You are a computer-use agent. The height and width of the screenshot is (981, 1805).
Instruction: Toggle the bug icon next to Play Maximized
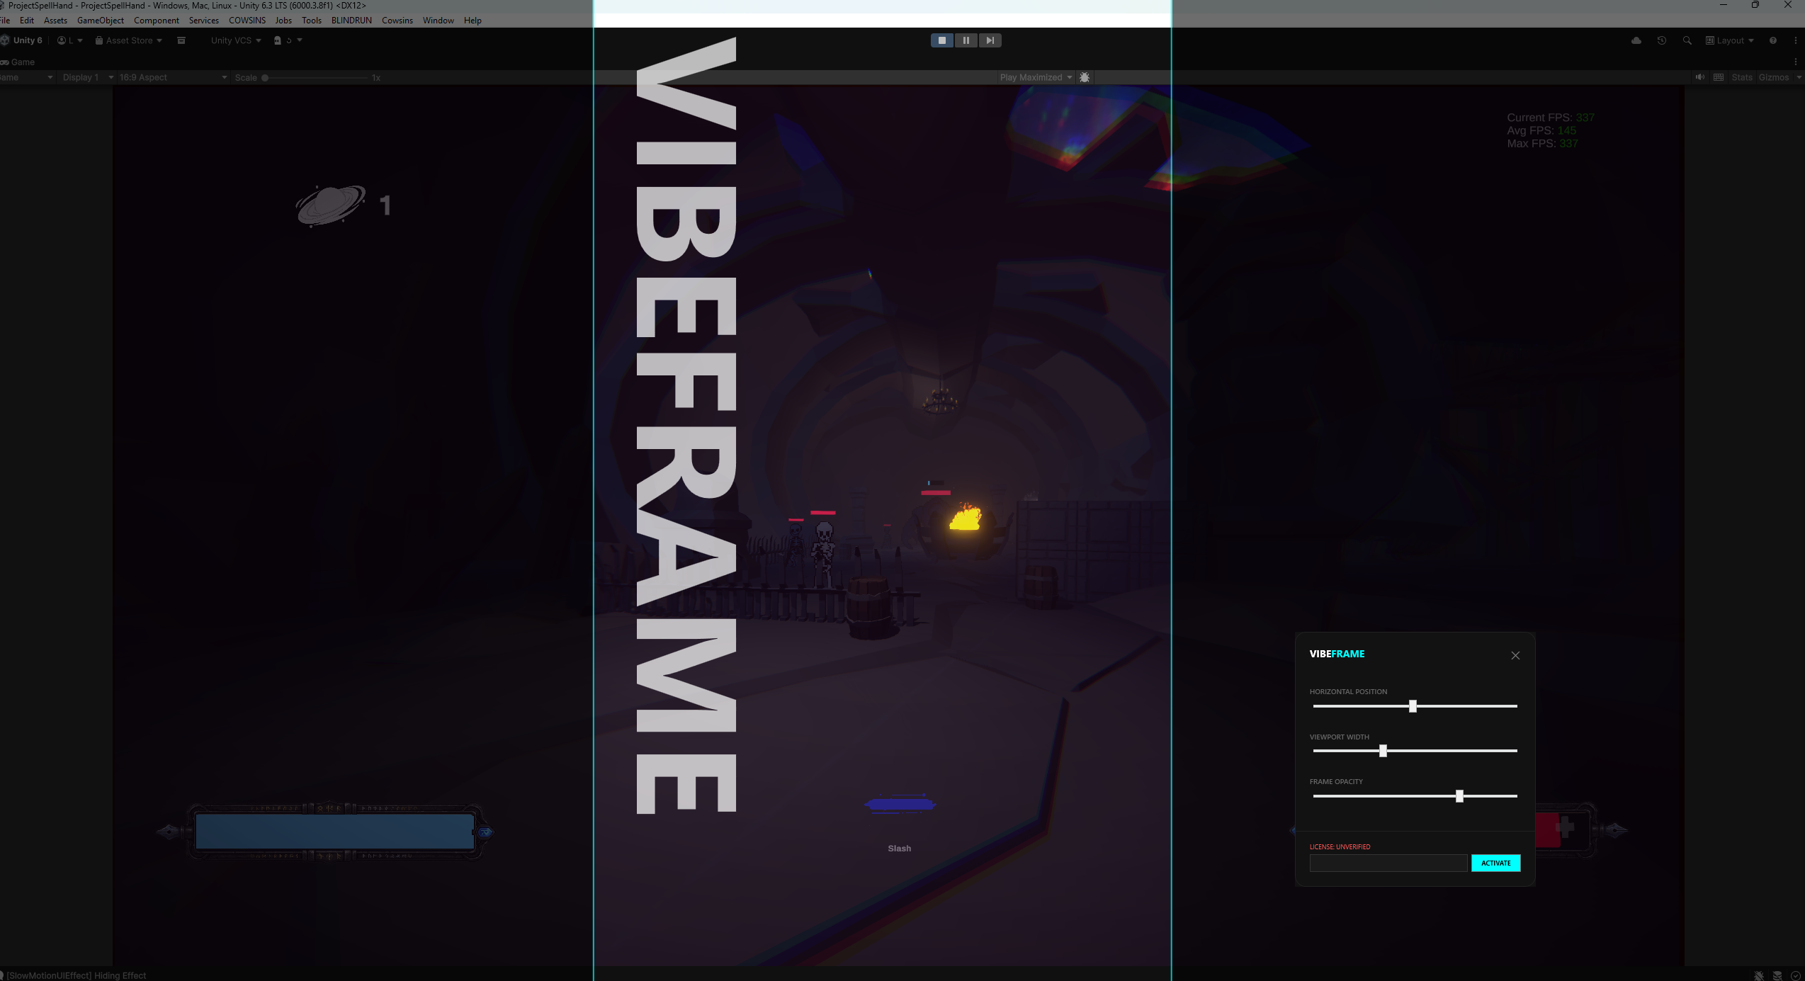[1085, 77]
